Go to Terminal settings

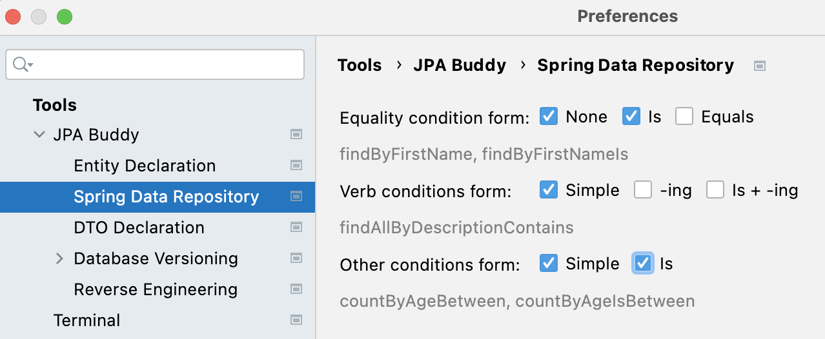tap(87, 320)
